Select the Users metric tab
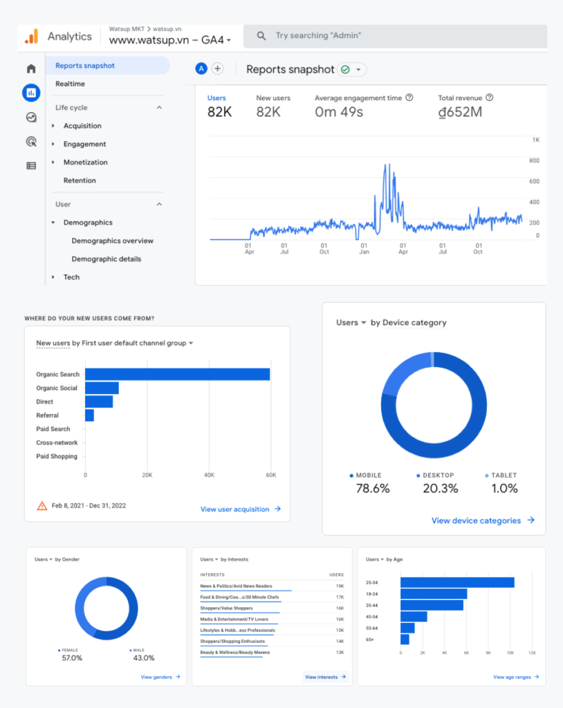Viewport: 563px width, 708px height. click(216, 98)
